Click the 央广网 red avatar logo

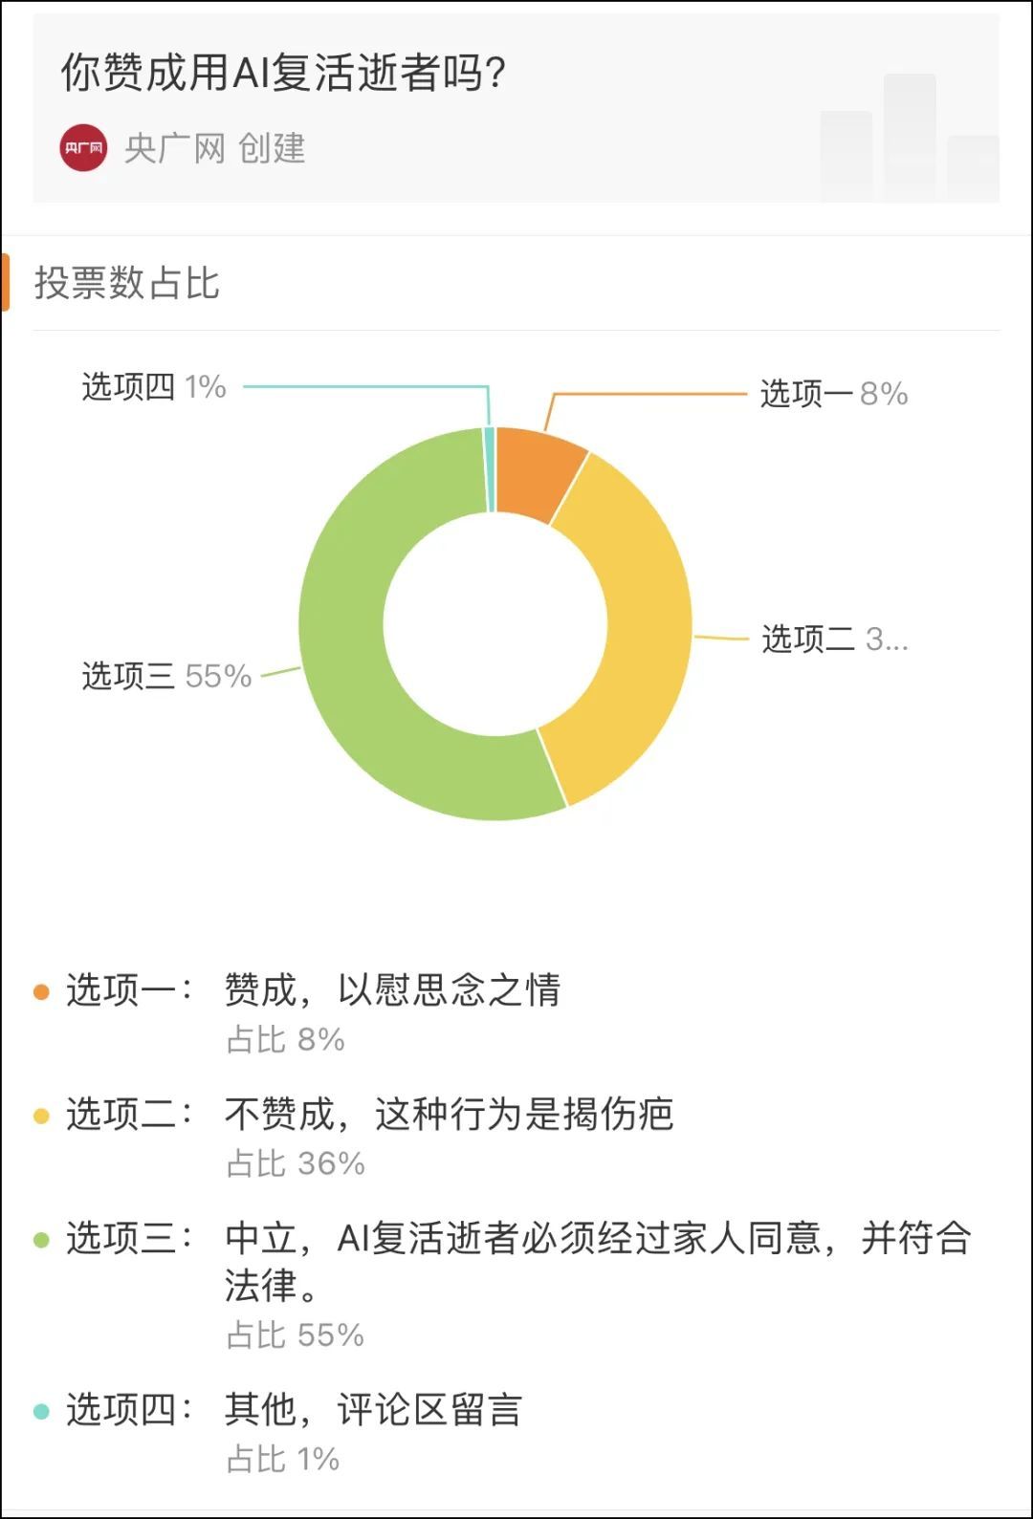tap(83, 148)
